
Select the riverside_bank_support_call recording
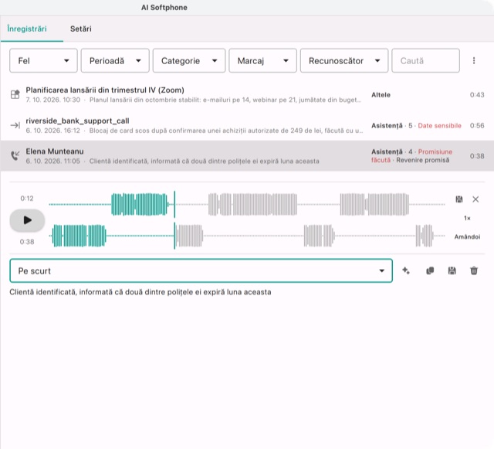click(247, 125)
